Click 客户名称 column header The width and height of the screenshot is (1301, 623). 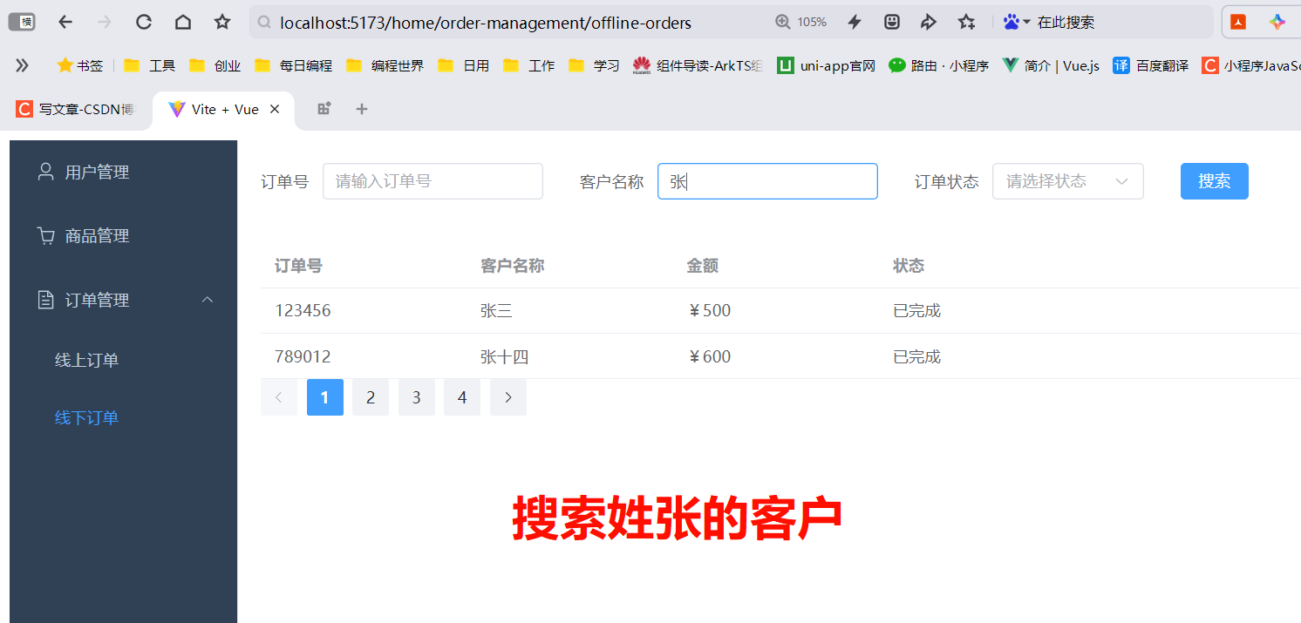tap(513, 266)
